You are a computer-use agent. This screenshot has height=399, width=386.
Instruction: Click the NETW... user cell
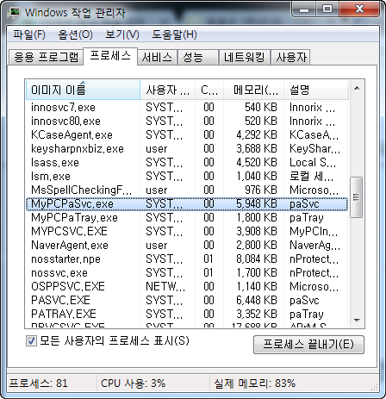pyautogui.click(x=165, y=287)
